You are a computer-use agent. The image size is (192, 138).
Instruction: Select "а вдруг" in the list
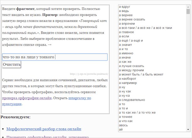coord(125,6)
